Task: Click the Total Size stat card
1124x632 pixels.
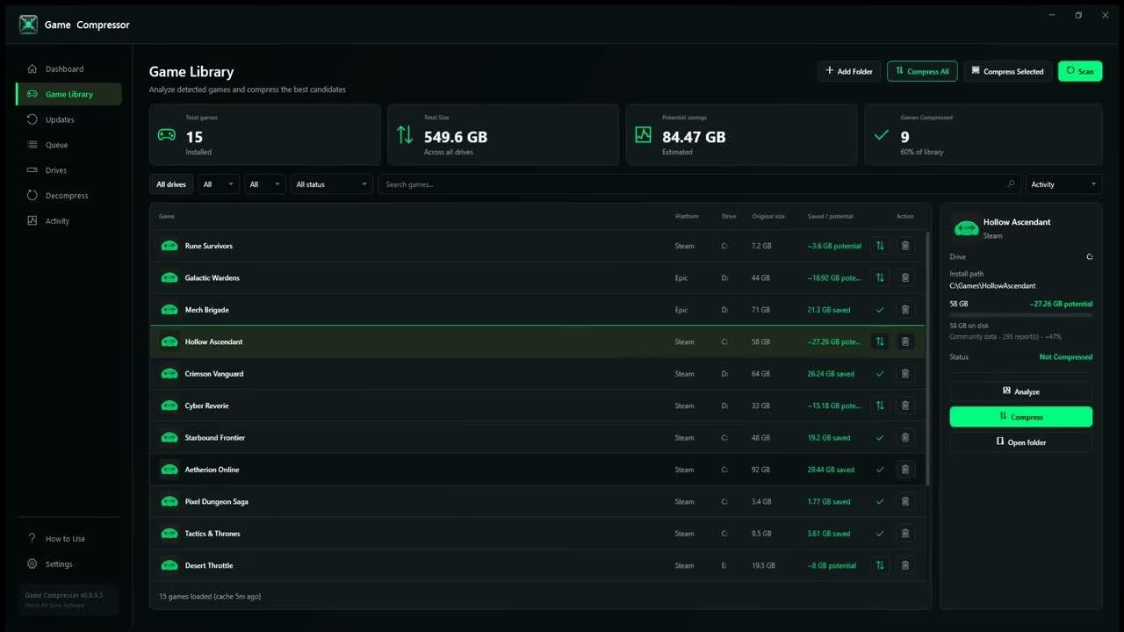Action: 503,134
